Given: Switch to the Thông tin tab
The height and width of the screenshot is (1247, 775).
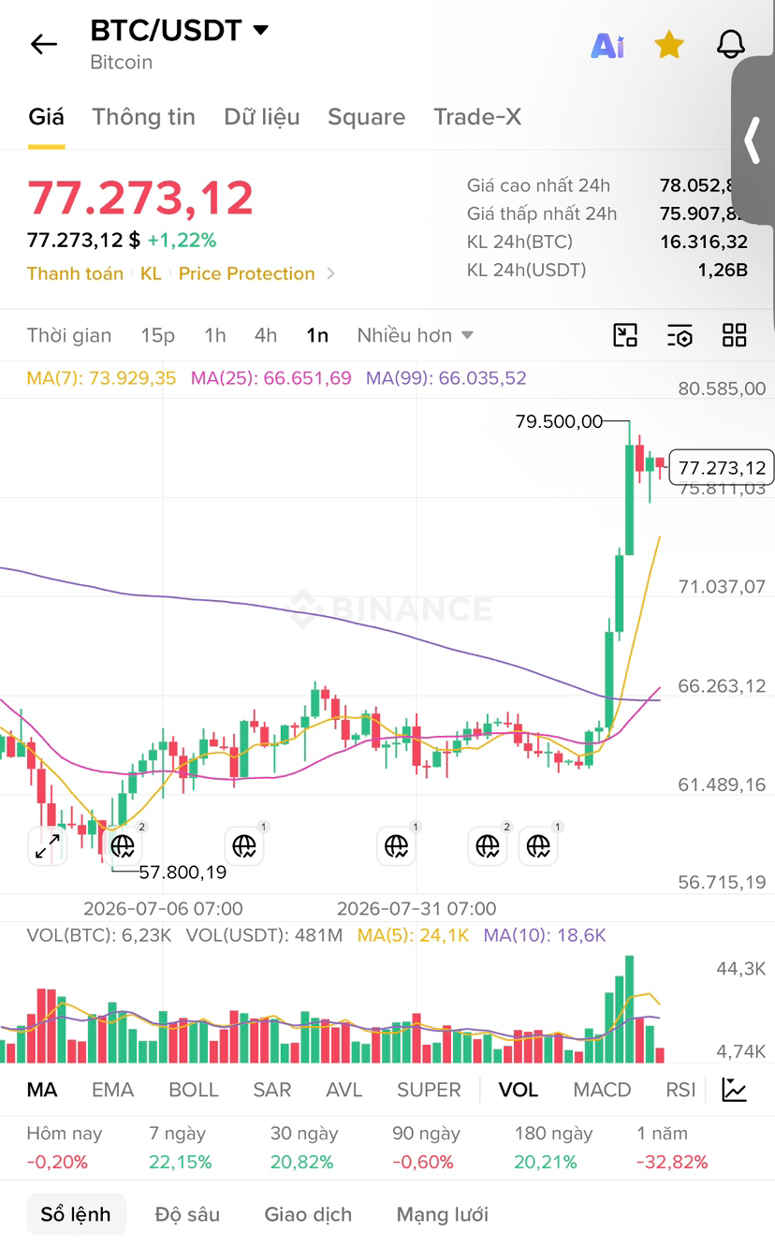Looking at the screenshot, I should (x=143, y=117).
